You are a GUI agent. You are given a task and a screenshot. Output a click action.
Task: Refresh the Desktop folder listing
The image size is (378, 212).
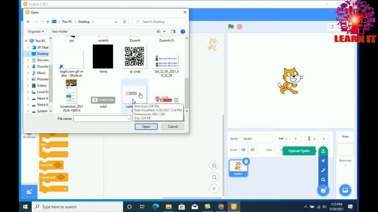pos(125,22)
